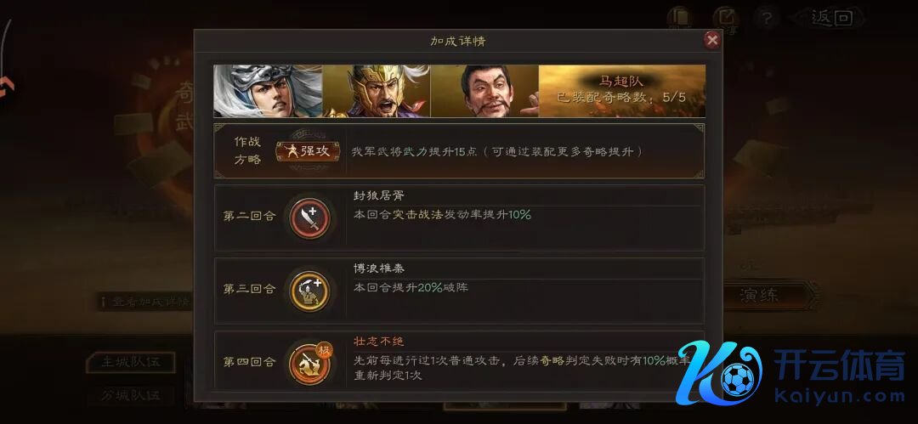Click the 博浪椎秦 skill icon
The width and height of the screenshot is (918, 424).
pos(310,291)
